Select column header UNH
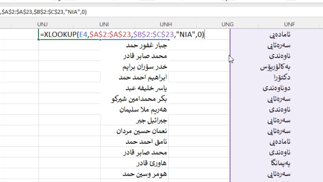The image size is (323, 182). (x=166, y=24)
